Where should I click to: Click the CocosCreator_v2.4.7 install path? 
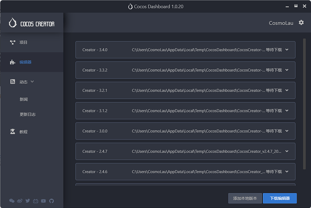pyautogui.click(x=206, y=151)
